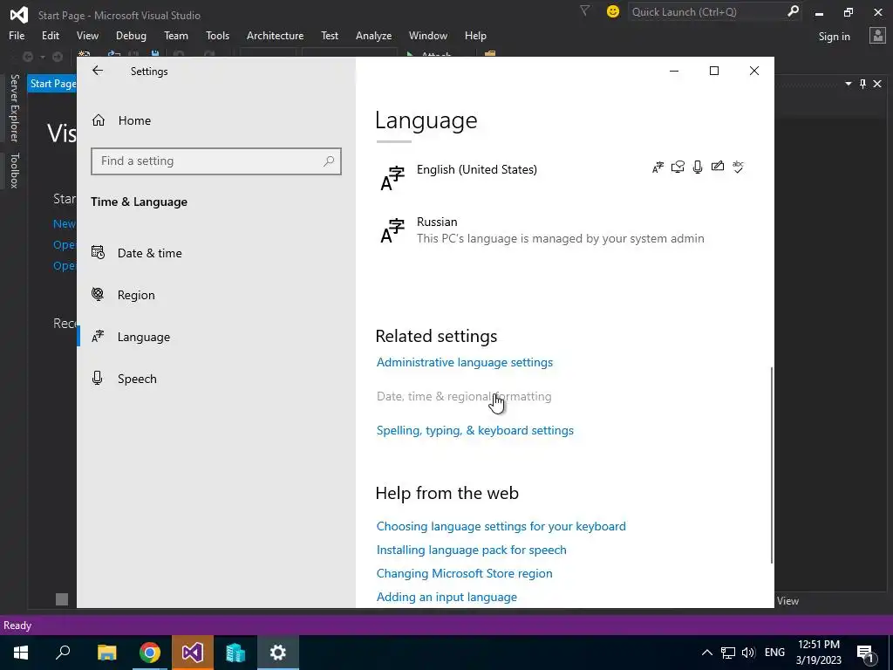This screenshot has width=893, height=670.
Task: Open File Explorer from the taskbar
Action: 106,653
